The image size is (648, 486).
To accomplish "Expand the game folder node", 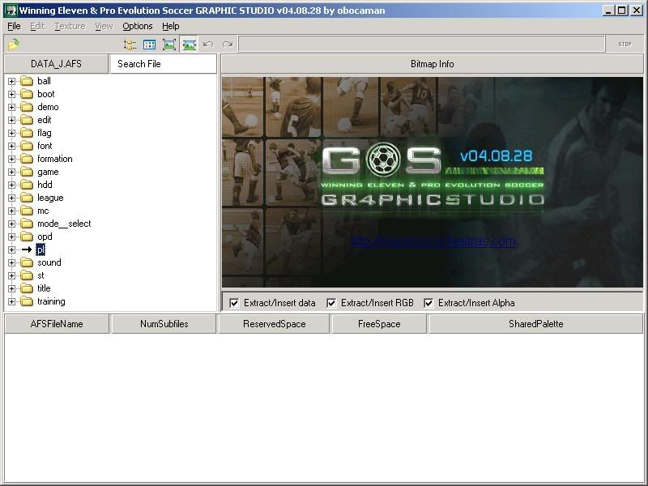I will point(11,172).
